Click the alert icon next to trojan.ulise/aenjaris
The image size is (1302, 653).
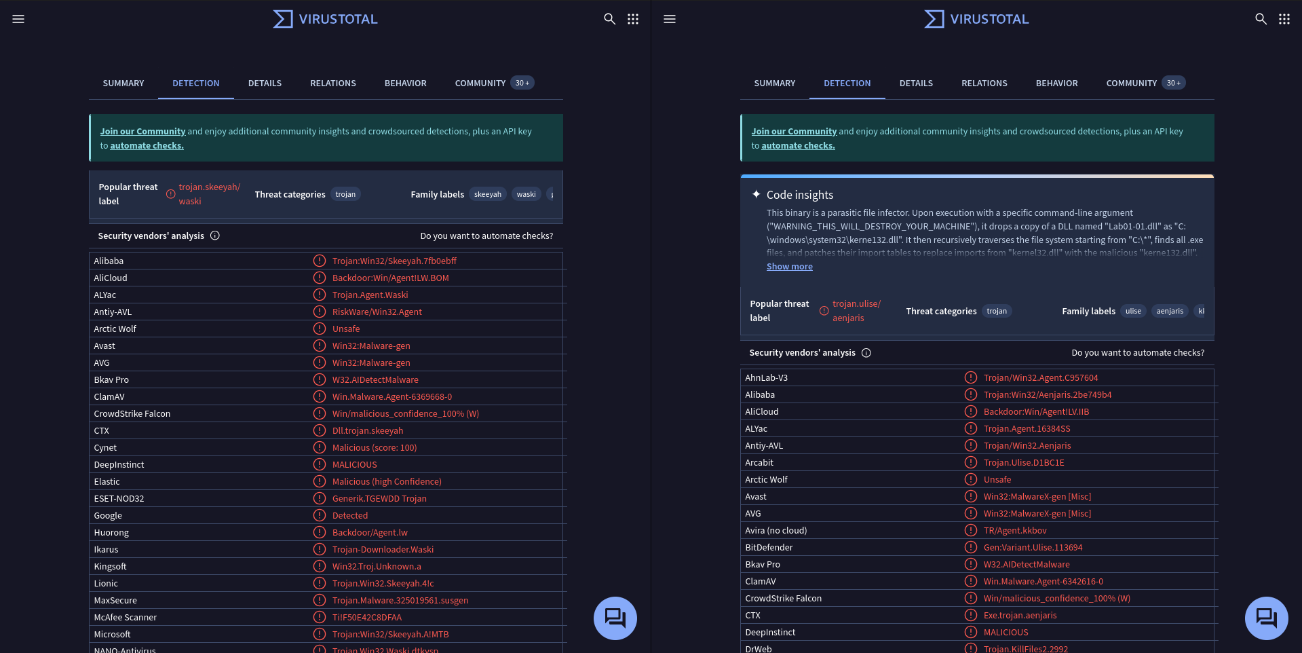click(x=824, y=311)
